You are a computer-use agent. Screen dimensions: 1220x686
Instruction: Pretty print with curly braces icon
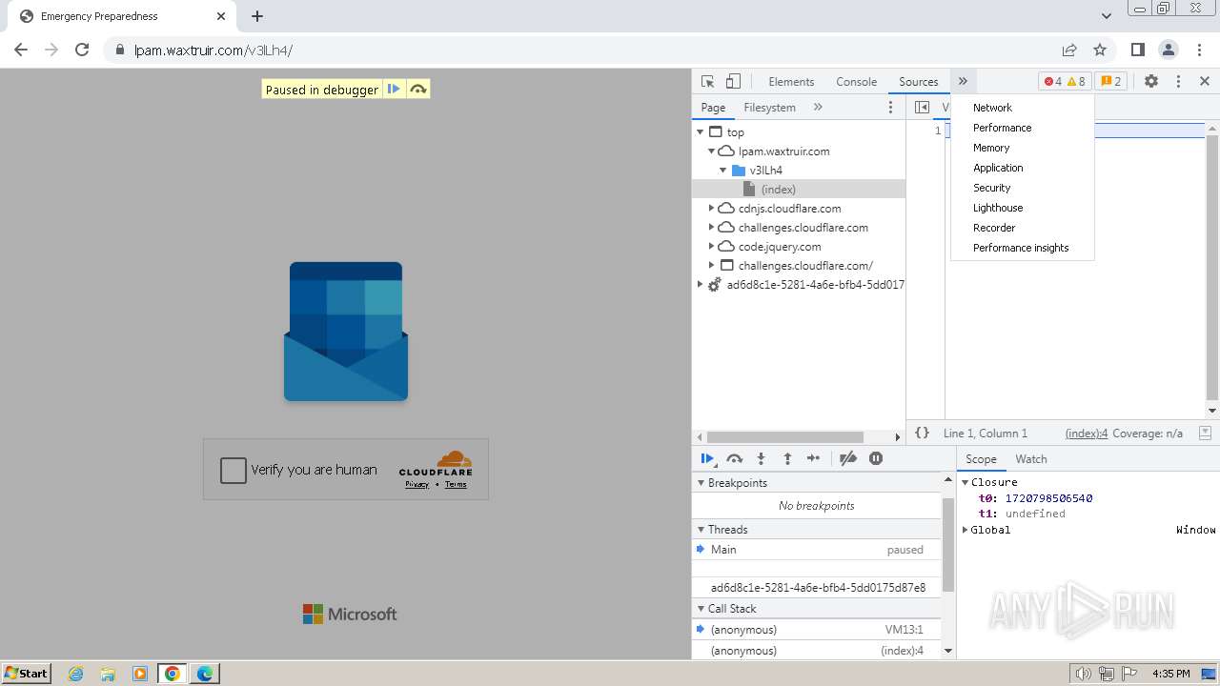tap(922, 433)
